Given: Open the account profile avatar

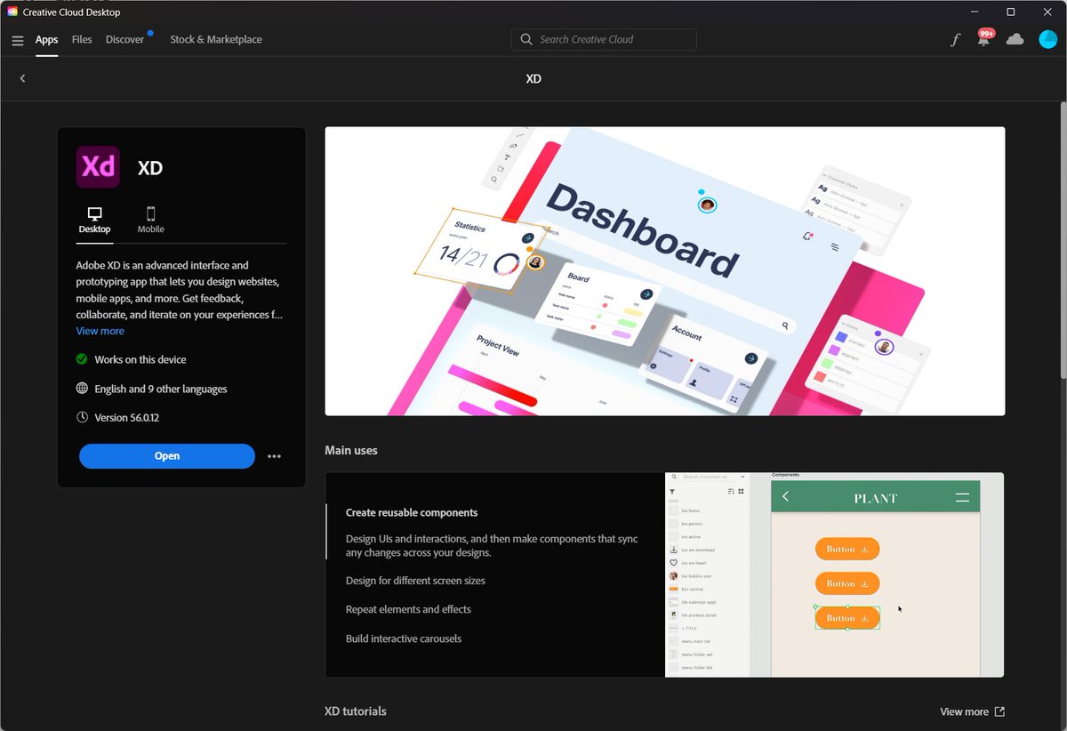Looking at the screenshot, I should 1048,39.
